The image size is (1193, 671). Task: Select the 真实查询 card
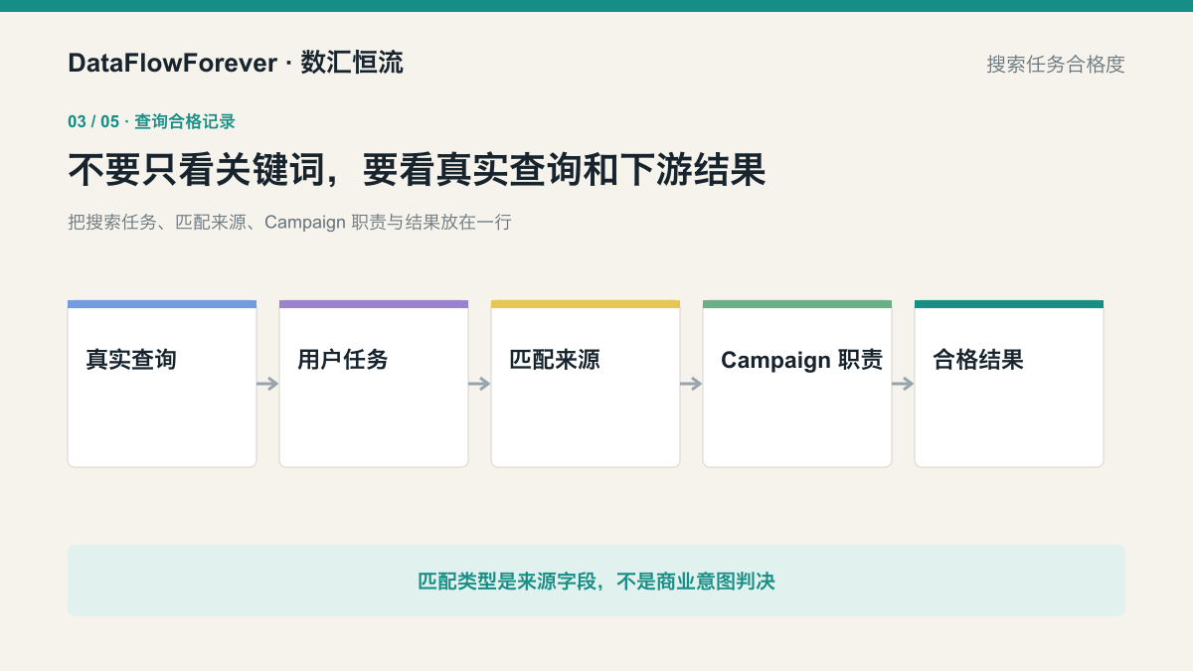[x=162, y=384]
